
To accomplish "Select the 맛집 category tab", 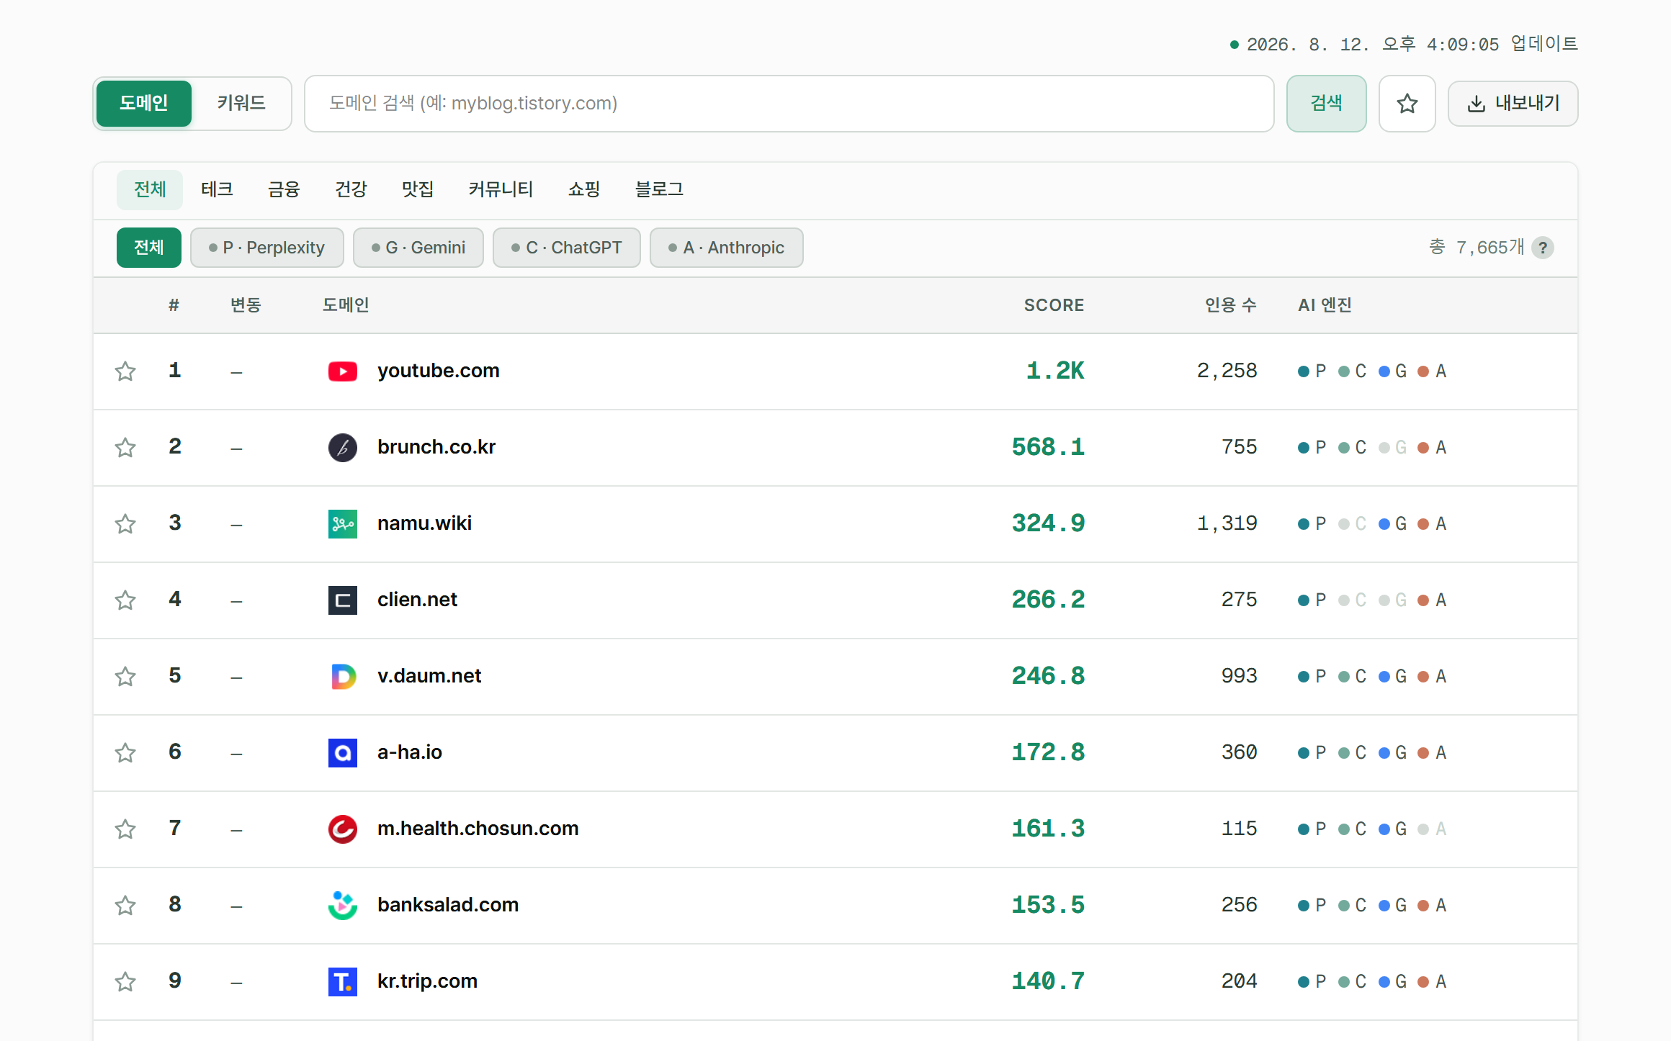I will [x=418, y=190].
